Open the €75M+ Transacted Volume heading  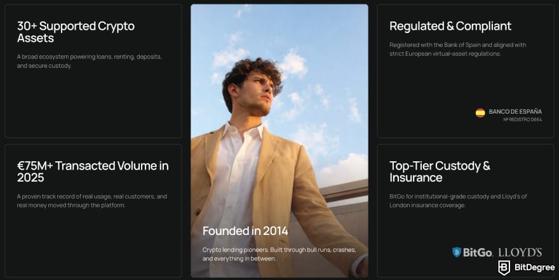[93, 171]
